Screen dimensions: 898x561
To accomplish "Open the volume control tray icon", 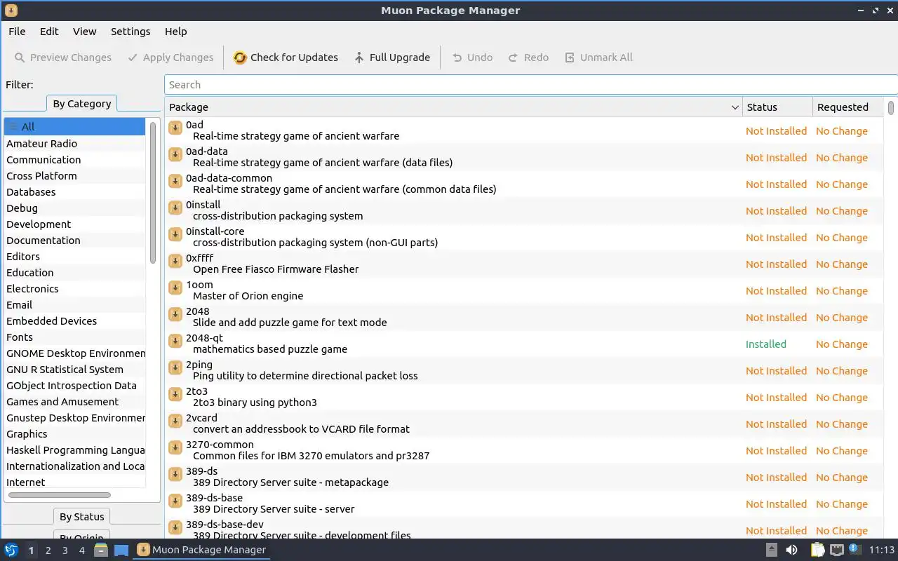I will click(791, 550).
